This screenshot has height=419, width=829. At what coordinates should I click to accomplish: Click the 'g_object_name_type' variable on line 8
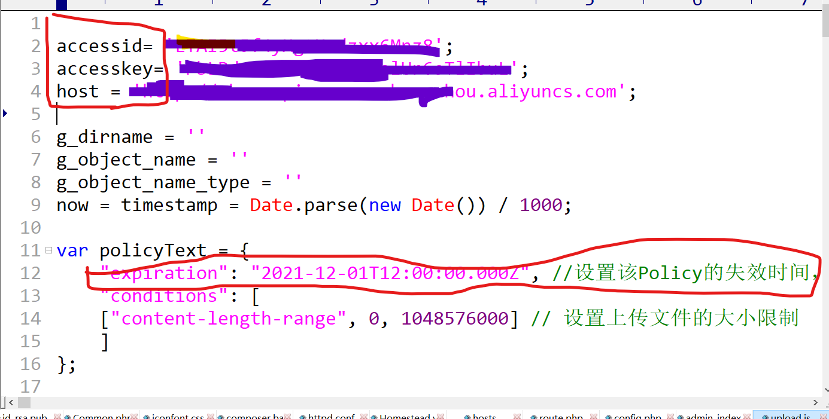coord(153,182)
